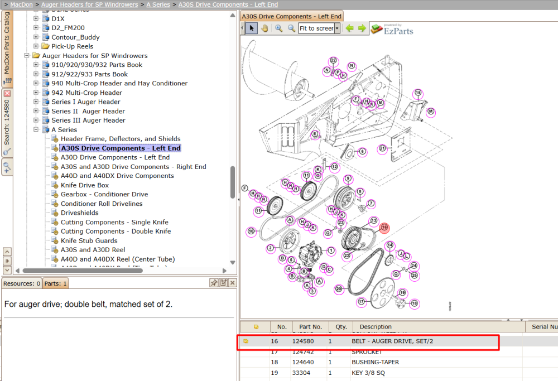Select callout 2 on the diagram
This screenshot has width=558, height=381.
pos(271,248)
